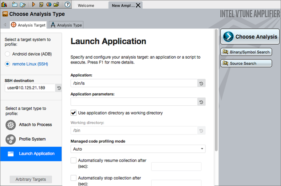Viewport: 281px width, 186px height.
Task: Enable Automatically resume collection after checkbox
Action: (73, 160)
